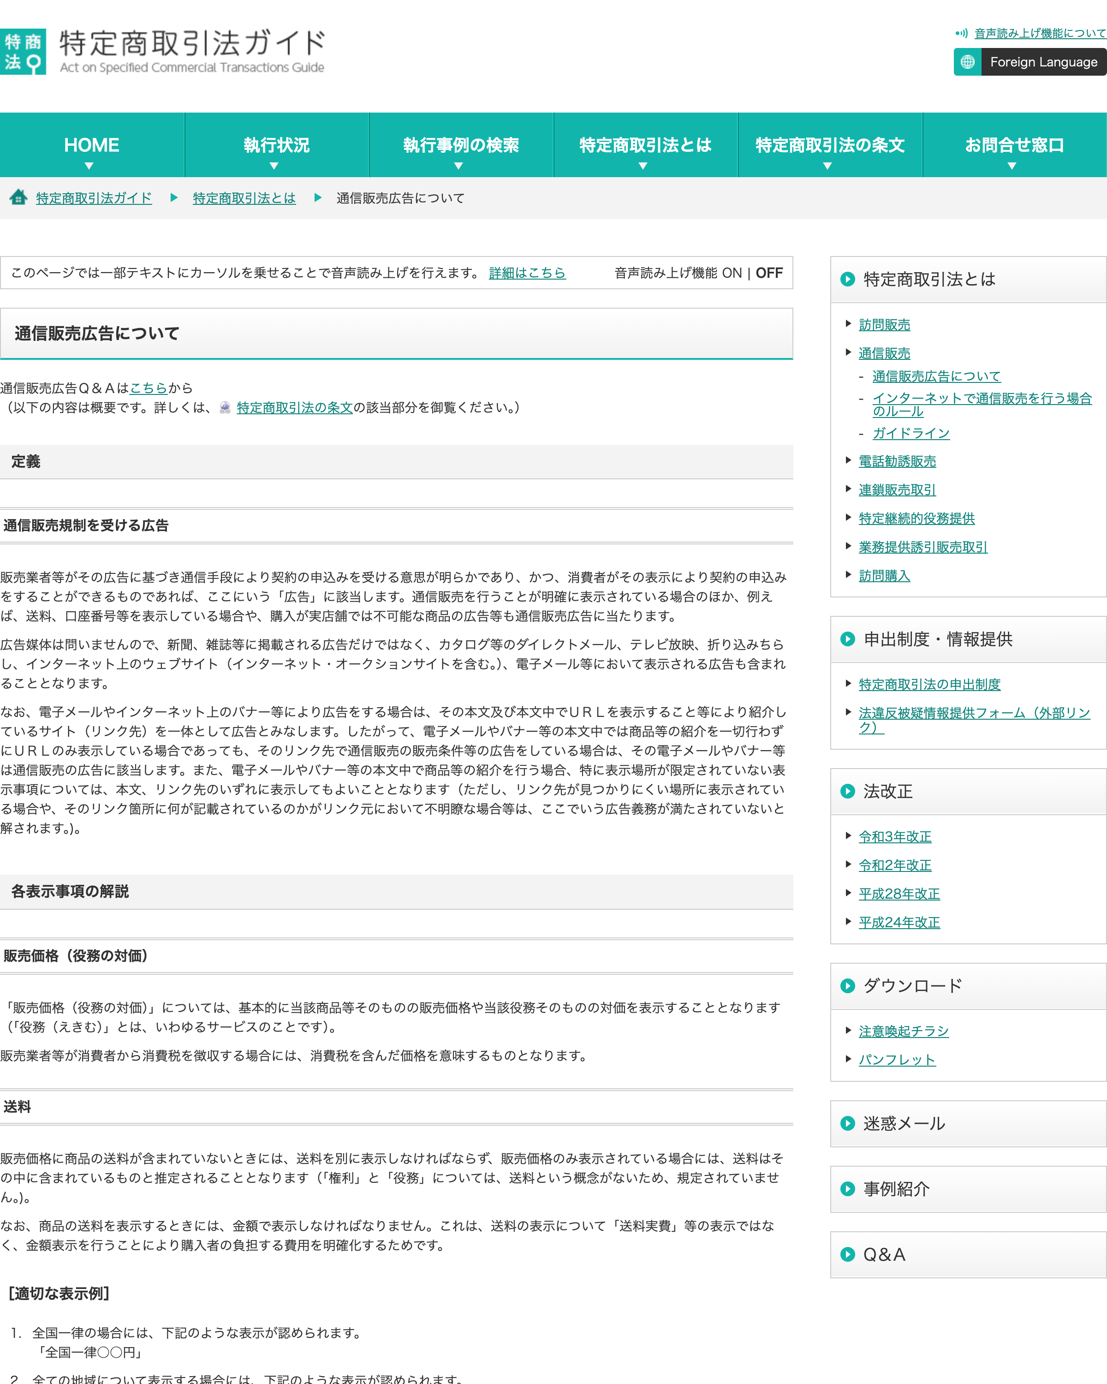This screenshot has height=1384, width=1107.
Task: Open the HOME navigation item
Action: (92, 145)
